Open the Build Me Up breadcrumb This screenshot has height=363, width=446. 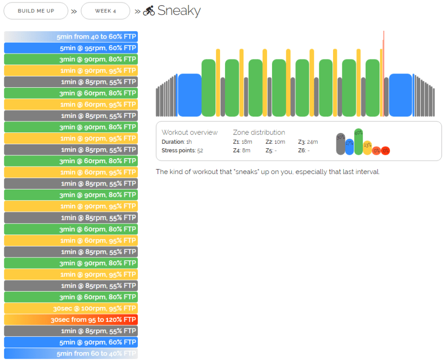click(36, 11)
